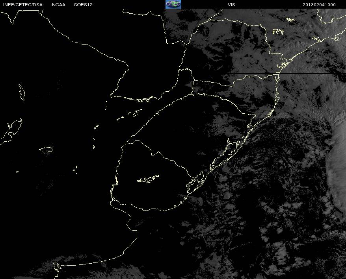Click the NOAA label in header
This screenshot has height=279, width=346.
pyautogui.click(x=59, y=5)
